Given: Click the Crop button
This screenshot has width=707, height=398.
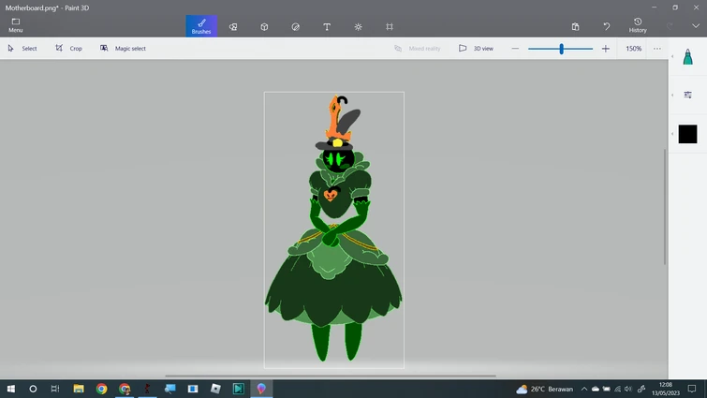Looking at the screenshot, I should coord(68,49).
